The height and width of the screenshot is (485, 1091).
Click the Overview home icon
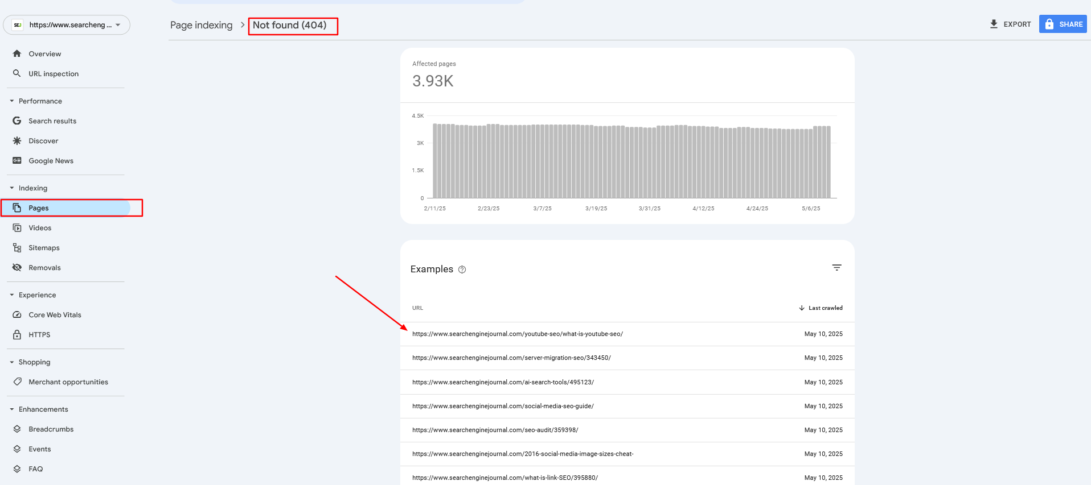tap(17, 53)
